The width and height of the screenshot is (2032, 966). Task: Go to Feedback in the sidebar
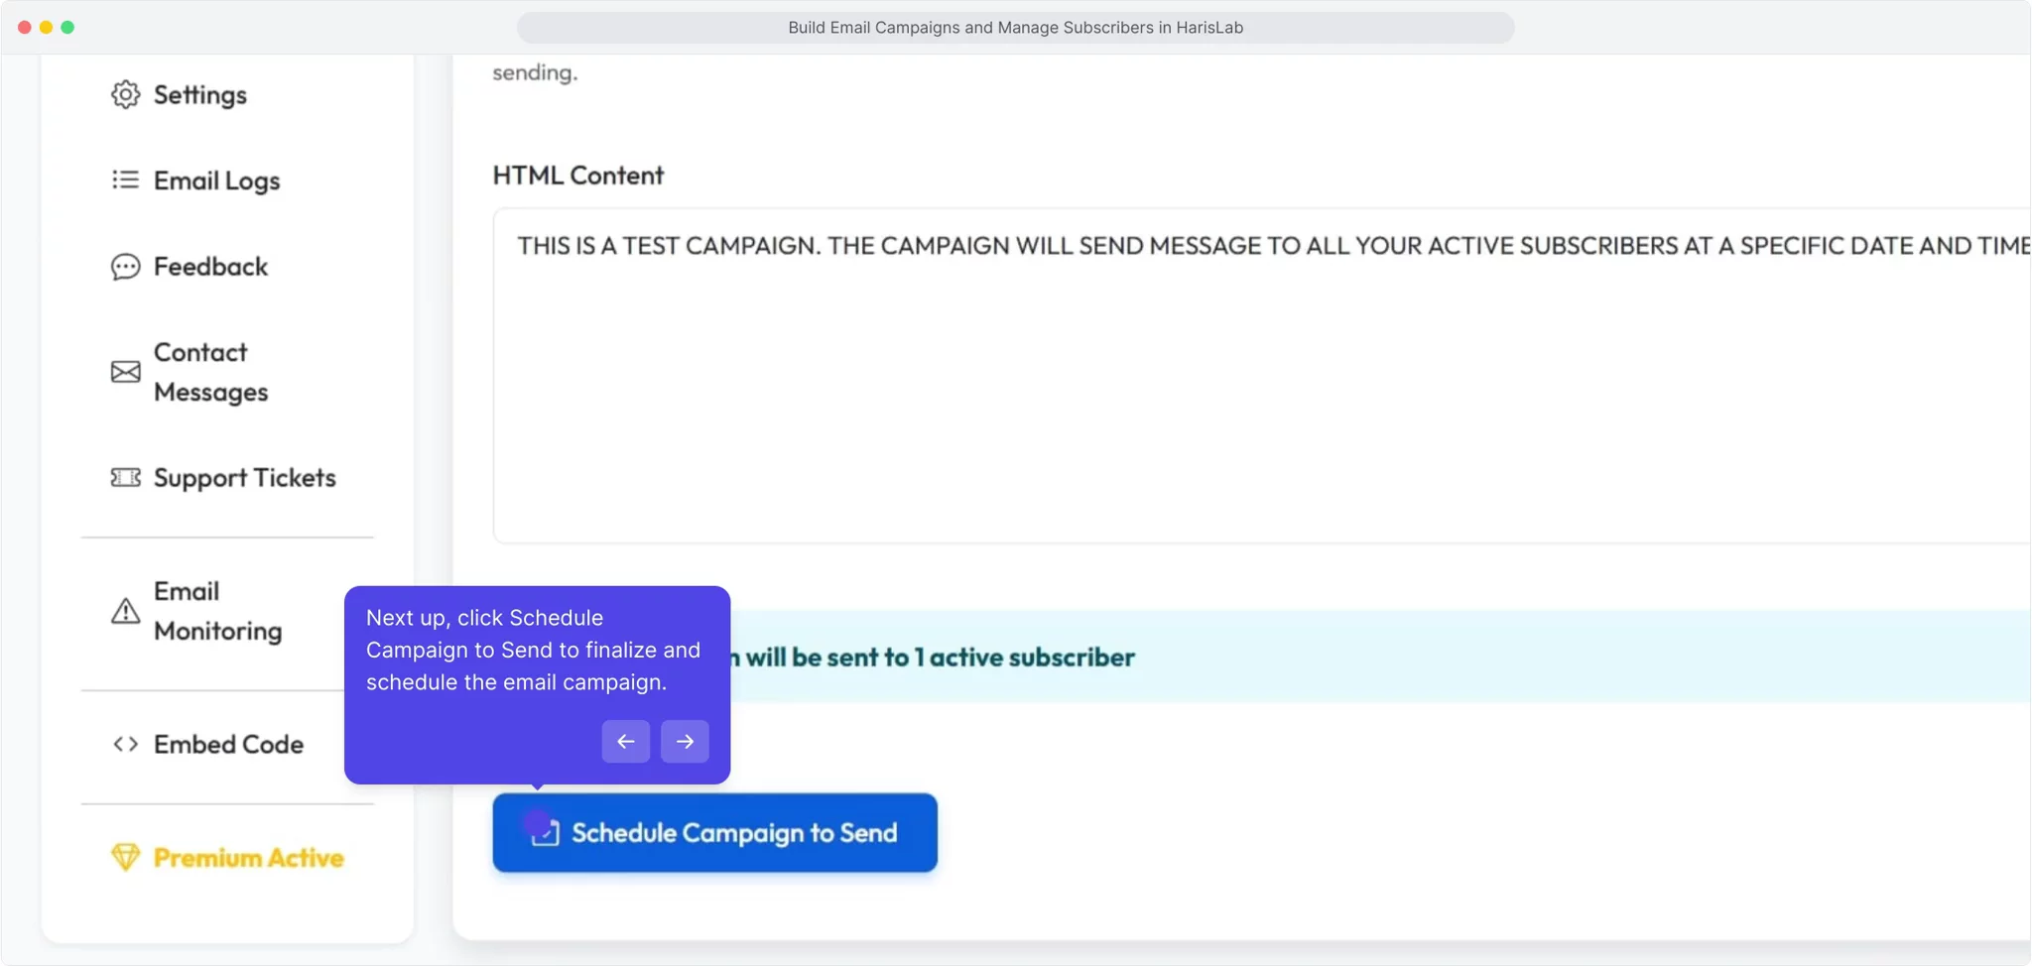tap(210, 266)
